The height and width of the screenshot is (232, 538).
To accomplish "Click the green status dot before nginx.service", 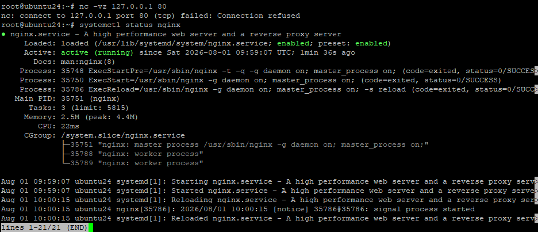I will click(x=3, y=35).
